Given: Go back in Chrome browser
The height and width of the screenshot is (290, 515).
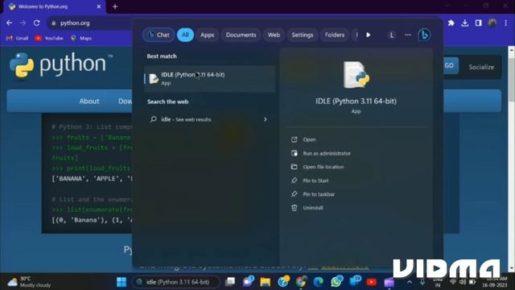Looking at the screenshot, I should pos(9,23).
